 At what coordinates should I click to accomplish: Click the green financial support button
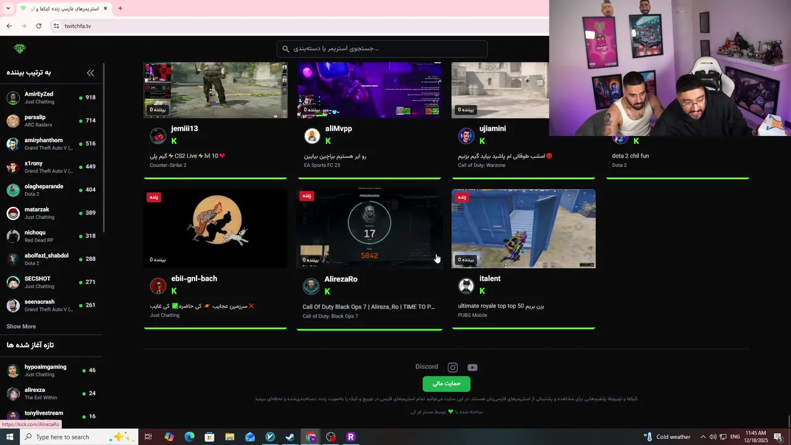(x=446, y=384)
